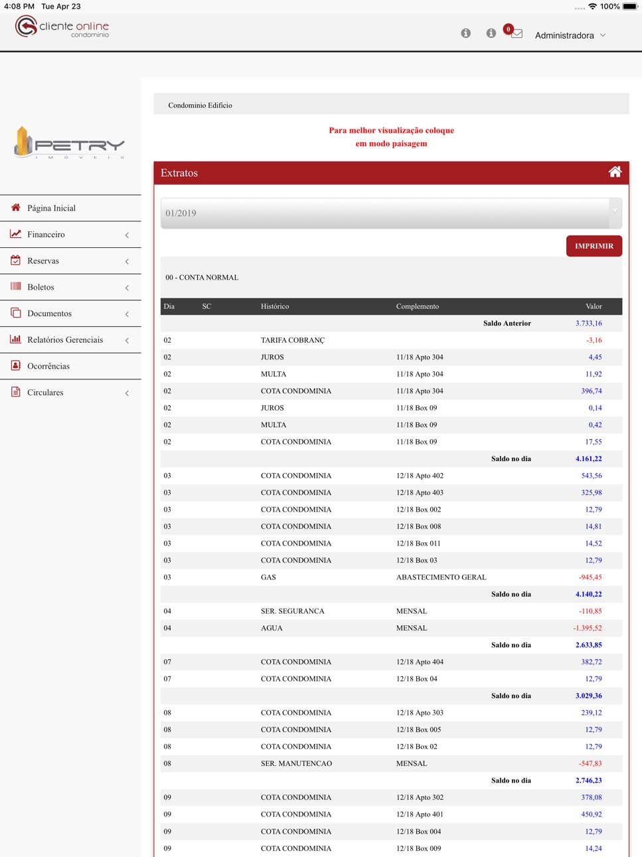This screenshot has width=642, height=857.
Task: Select the 00 - CONTA NORMAL label
Action: [202, 277]
